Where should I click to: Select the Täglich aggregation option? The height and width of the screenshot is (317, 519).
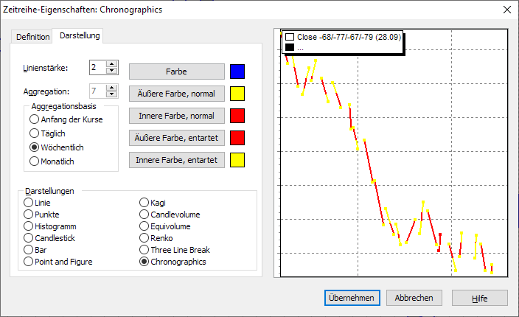tap(34, 133)
